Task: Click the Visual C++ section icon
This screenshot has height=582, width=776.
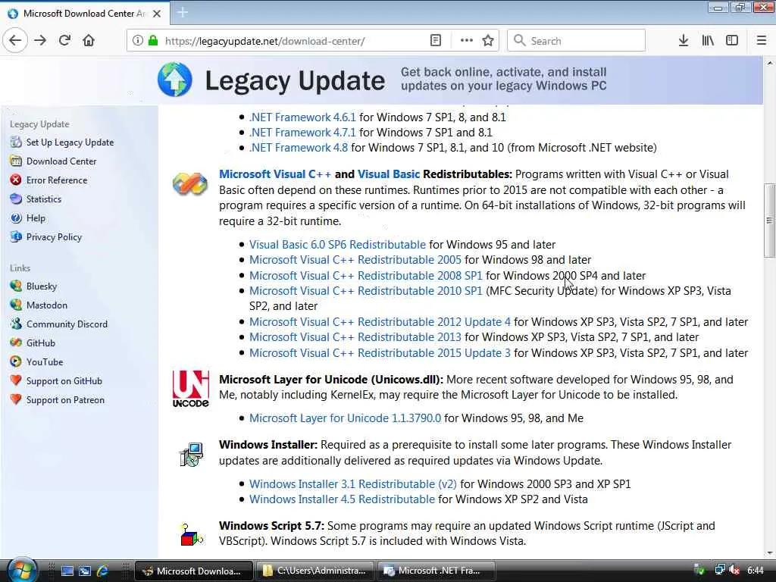Action: pyautogui.click(x=190, y=183)
